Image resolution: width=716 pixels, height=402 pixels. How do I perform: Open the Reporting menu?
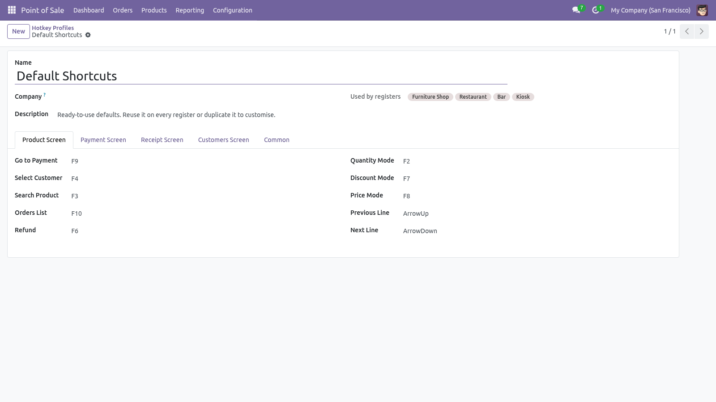(x=190, y=10)
